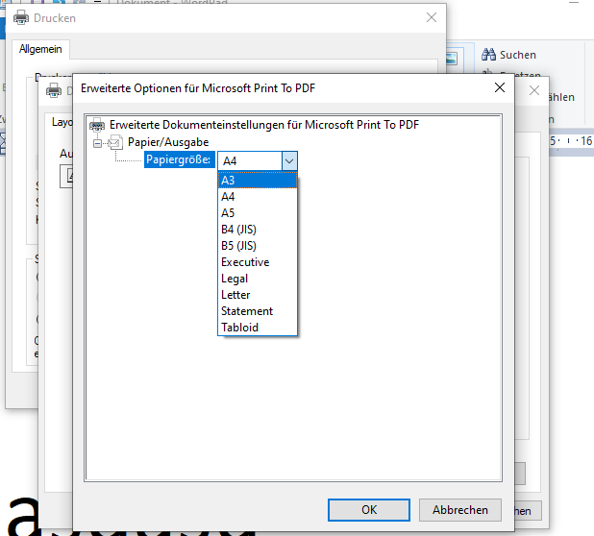Viewport: 594px width, 536px height.
Task: Pick A5 paper size option
Action: pyautogui.click(x=258, y=213)
